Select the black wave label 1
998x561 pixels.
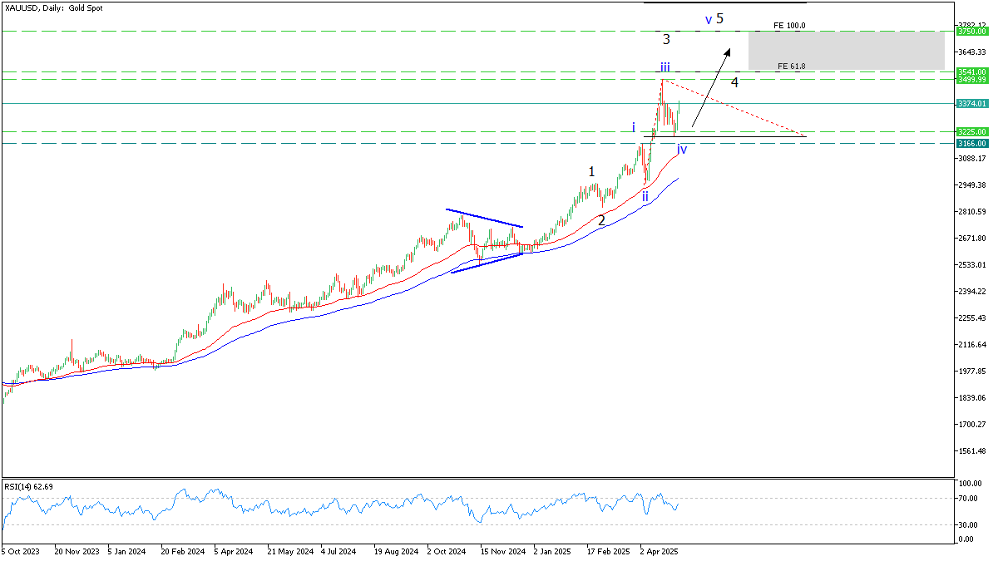click(x=591, y=171)
